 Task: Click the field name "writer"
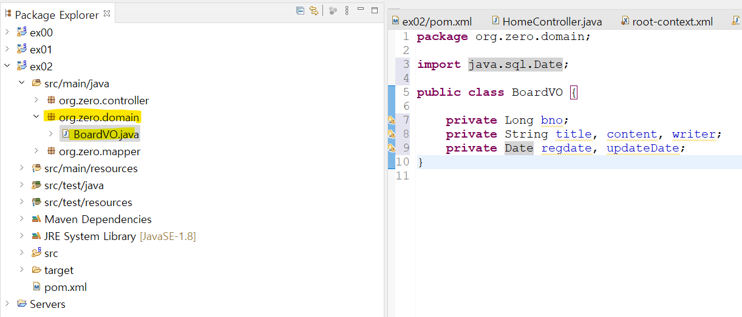click(x=694, y=134)
